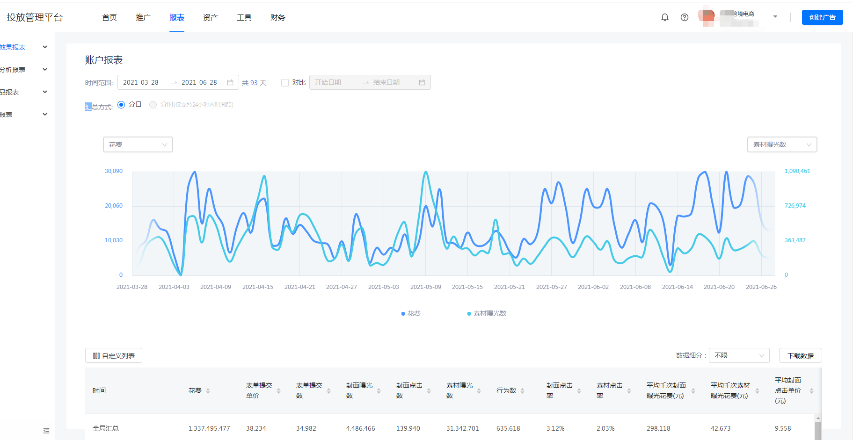
Task: Click the 下载数据 button
Action: (x=800, y=355)
